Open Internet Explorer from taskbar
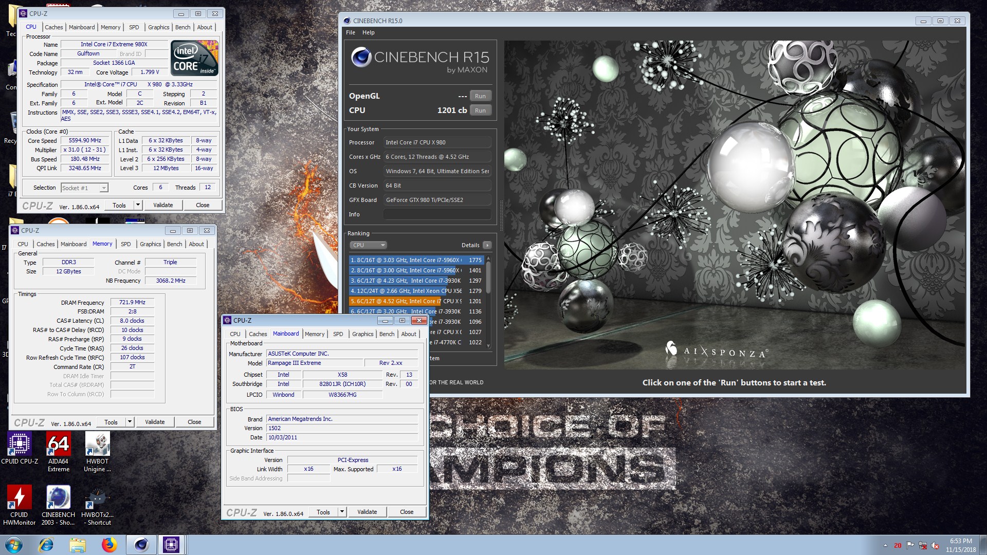Viewport: 987px width, 555px height. click(46, 545)
